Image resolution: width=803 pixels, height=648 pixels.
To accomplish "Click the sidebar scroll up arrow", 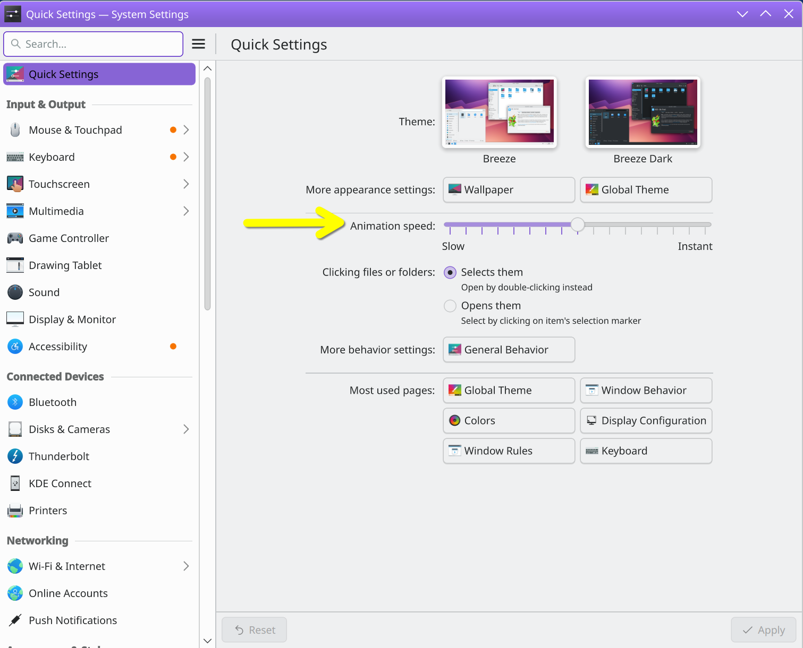I will (x=208, y=68).
